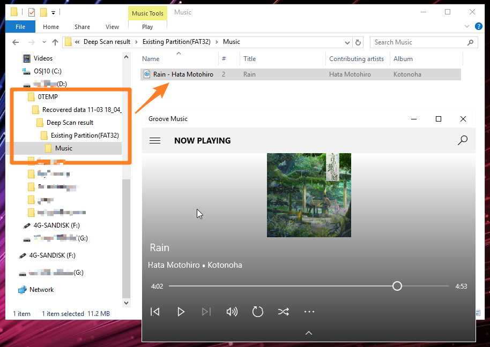Show hidden breadcrumb path via double chevron
490x347 pixels.
pos(77,42)
